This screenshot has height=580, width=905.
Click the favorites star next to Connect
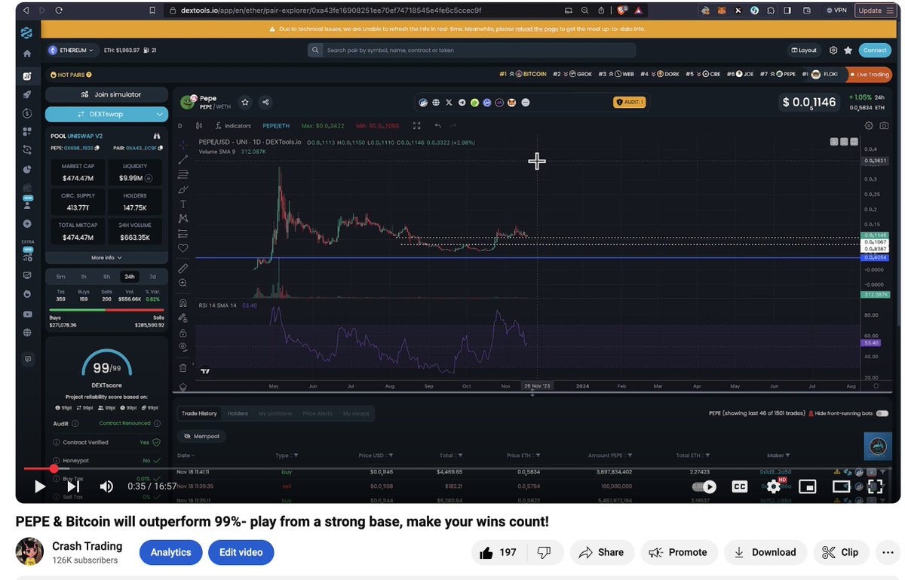[x=848, y=51]
